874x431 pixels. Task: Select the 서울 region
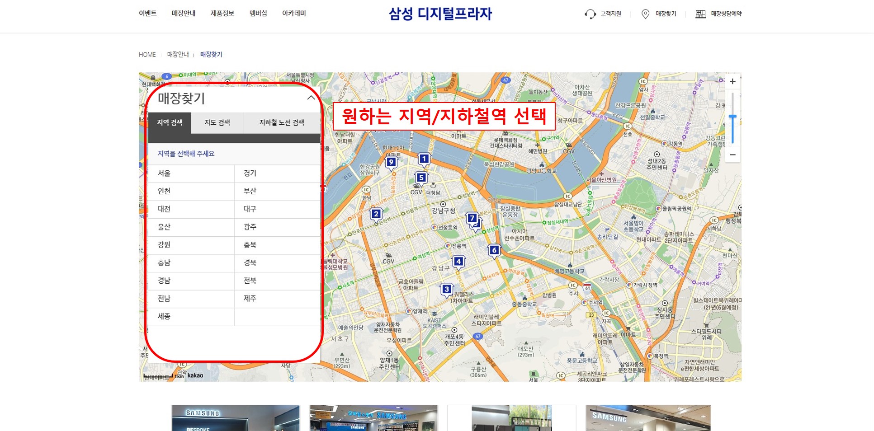pos(191,173)
